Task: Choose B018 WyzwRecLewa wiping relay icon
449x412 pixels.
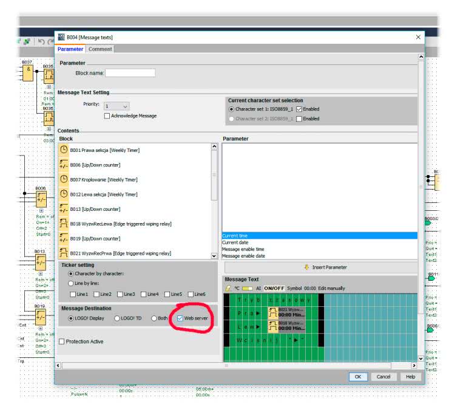Action: [64, 224]
